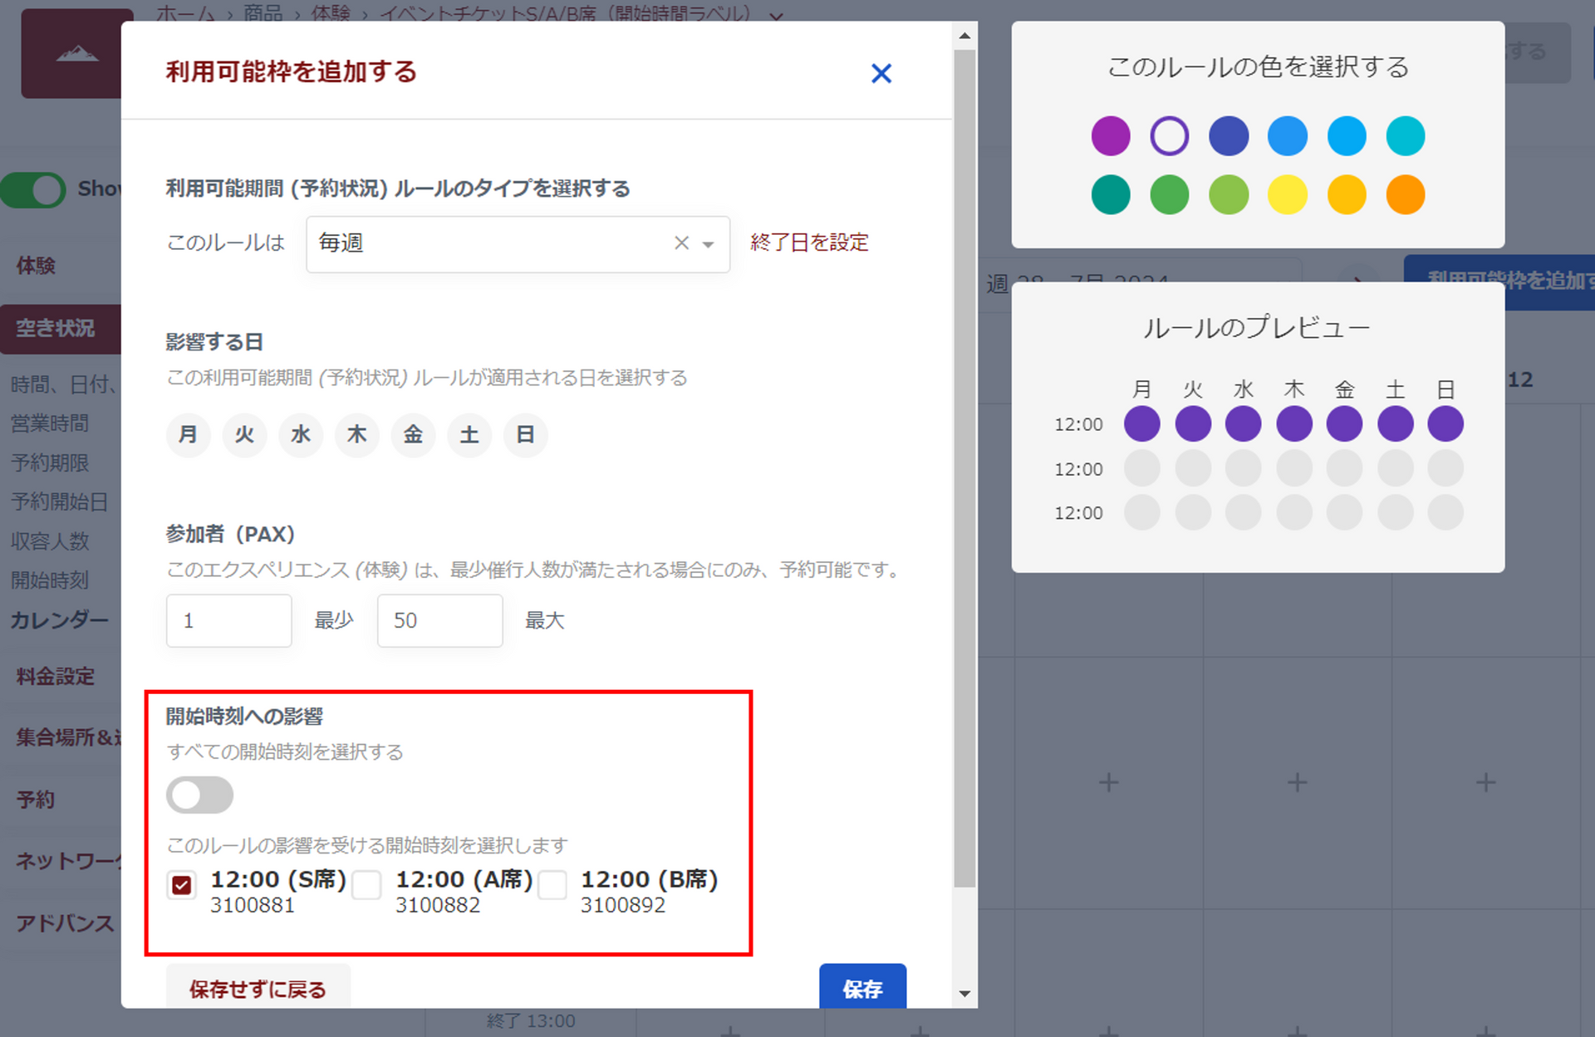Select Saturday 土 day circle

(x=469, y=434)
